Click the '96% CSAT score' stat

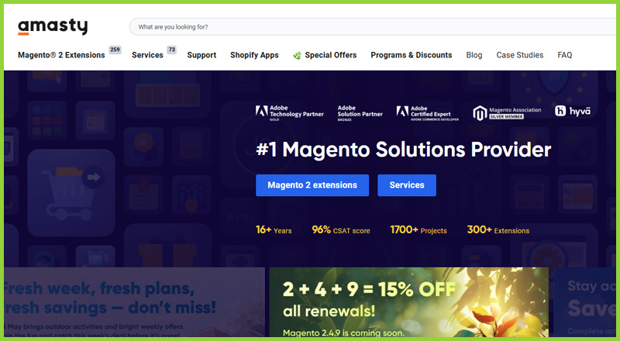pyautogui.click(x=341, y=230)
